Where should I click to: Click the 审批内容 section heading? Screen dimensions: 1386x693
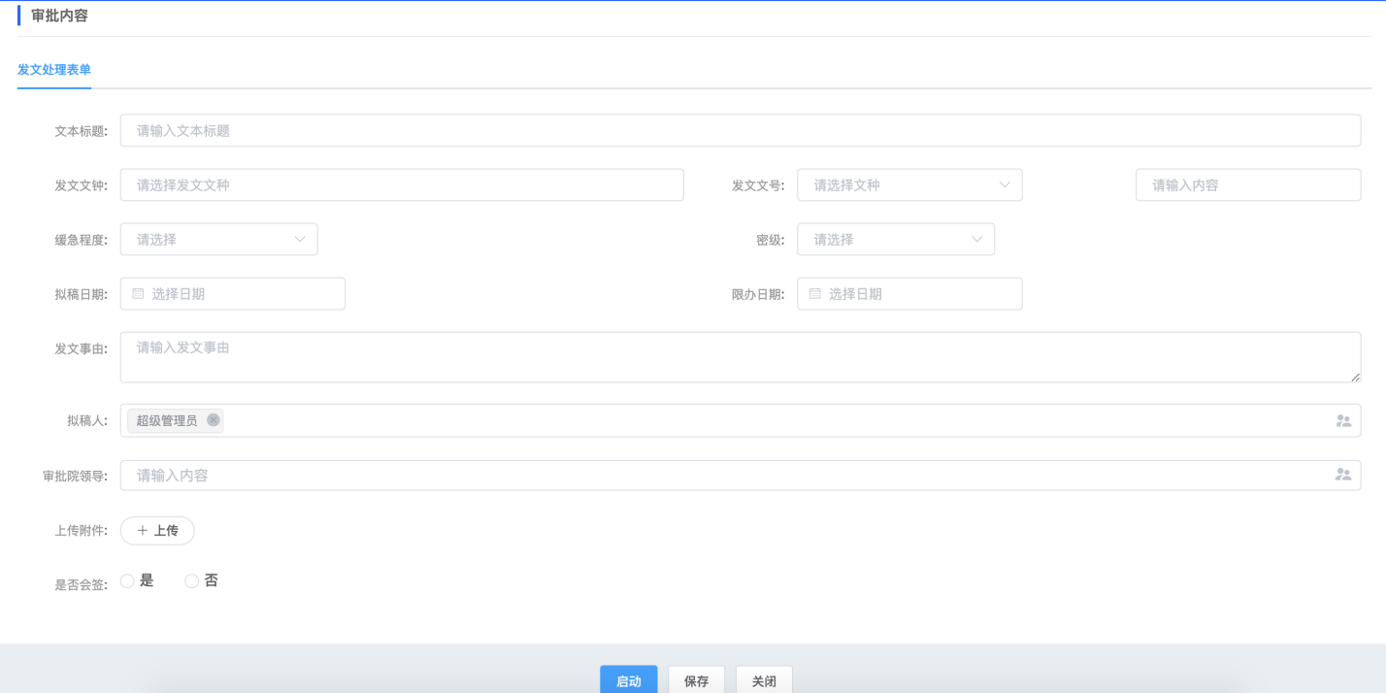59,16
